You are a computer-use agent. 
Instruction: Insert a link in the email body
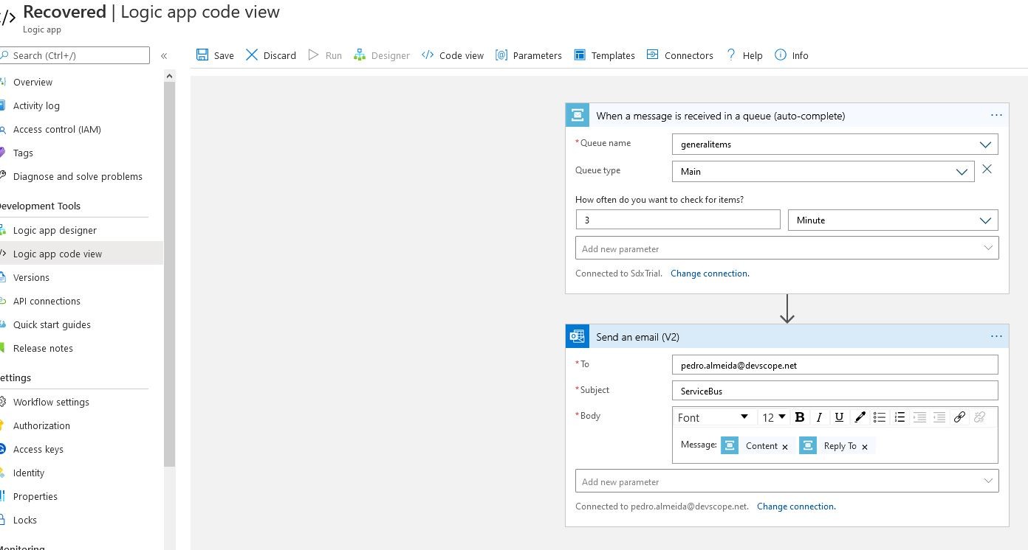coord(959,417)
